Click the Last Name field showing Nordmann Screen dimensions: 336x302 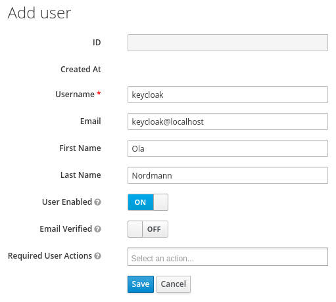228,175
